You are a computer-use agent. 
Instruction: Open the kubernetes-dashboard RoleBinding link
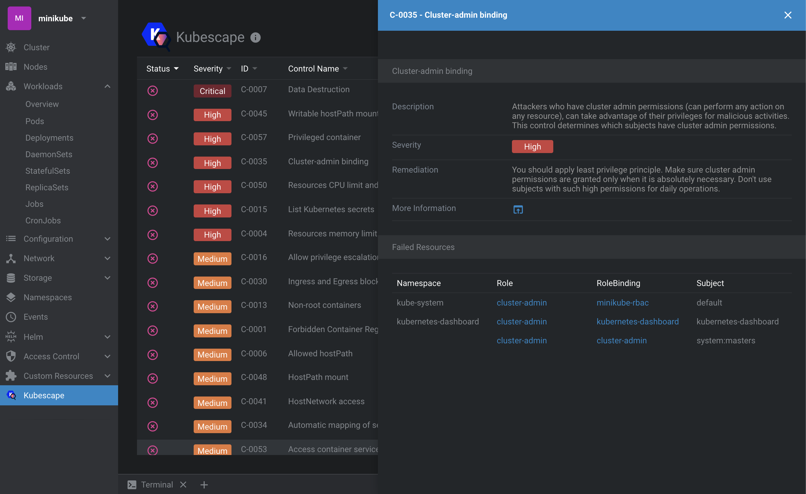(637, 321)
